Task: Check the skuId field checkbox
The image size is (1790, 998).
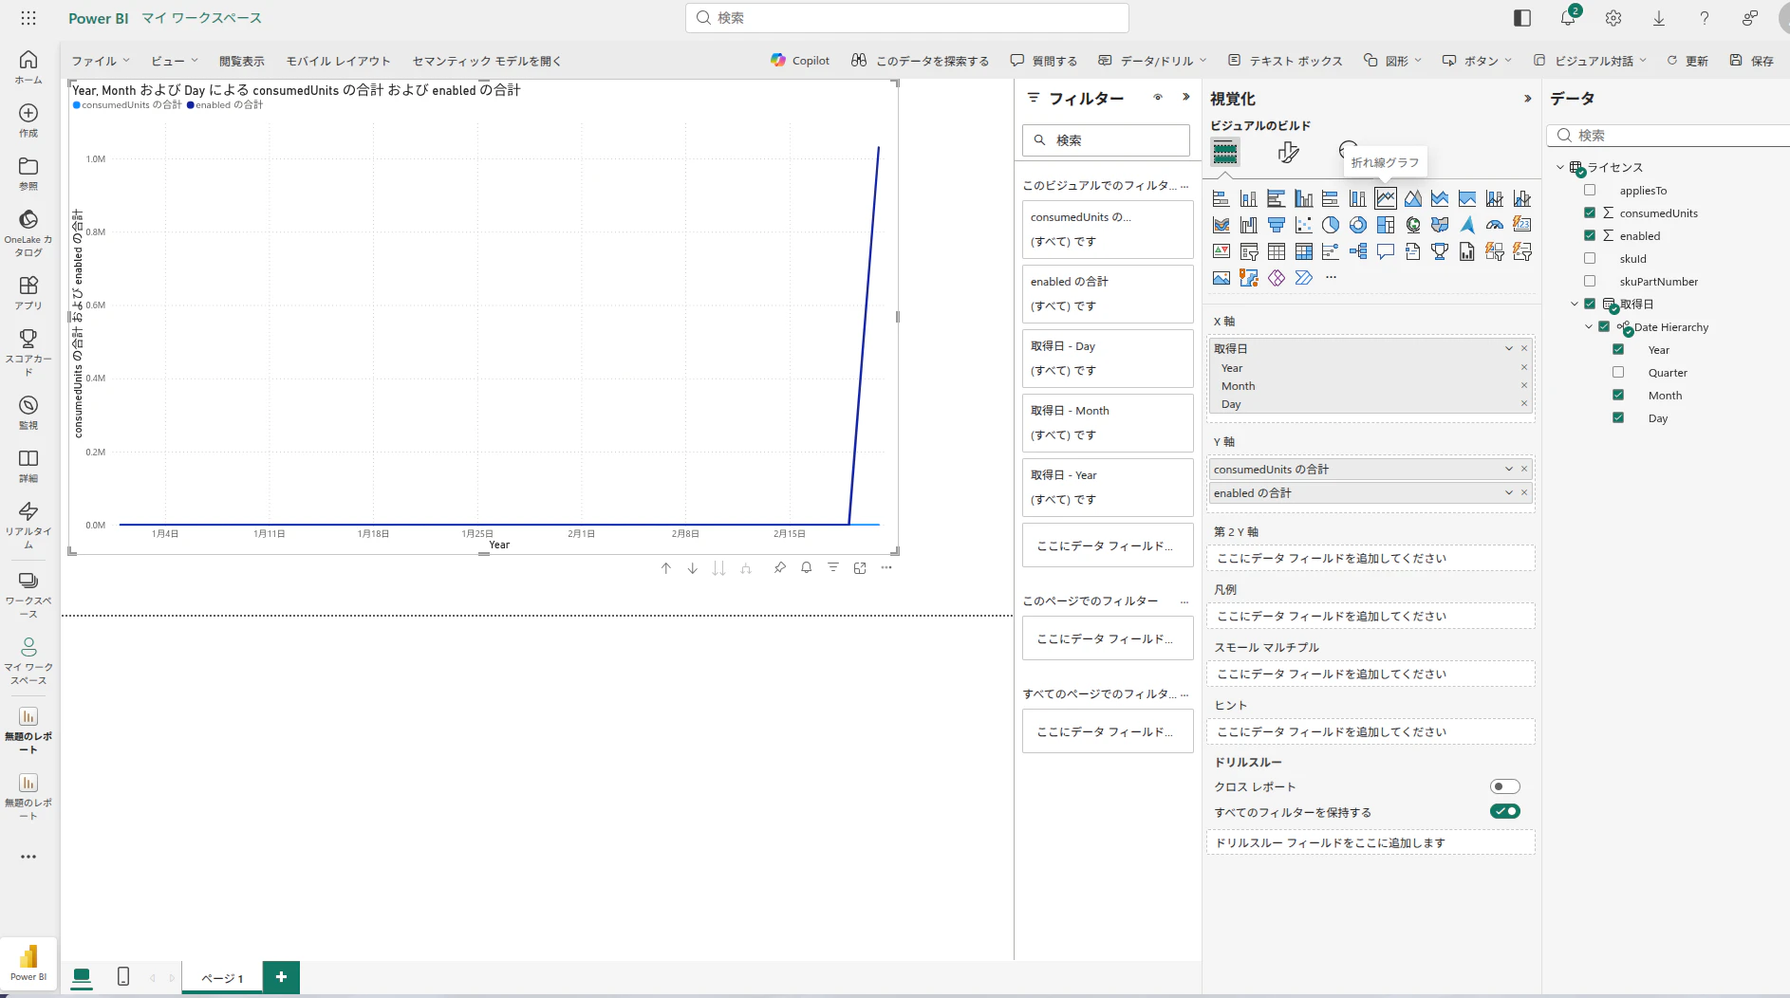Action: 1590,258
